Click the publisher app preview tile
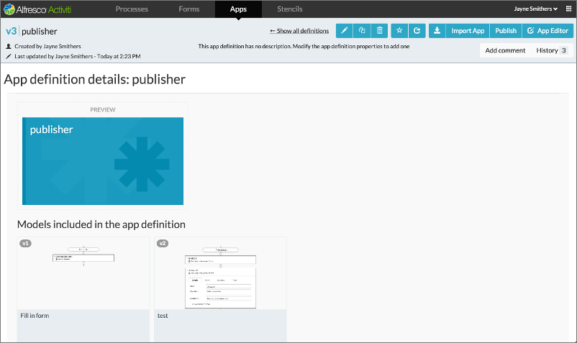 pyautogui.click(x=103, y=161)
